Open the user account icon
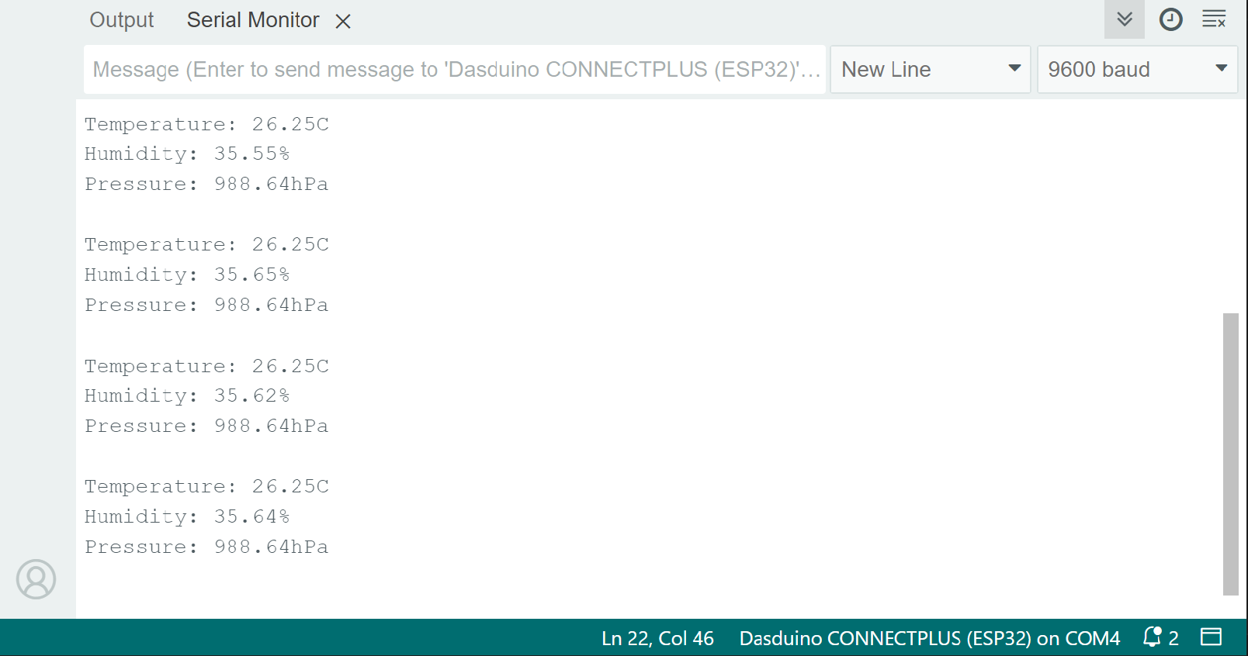The height and width of the screenshot is (656, 1248). 36,579
